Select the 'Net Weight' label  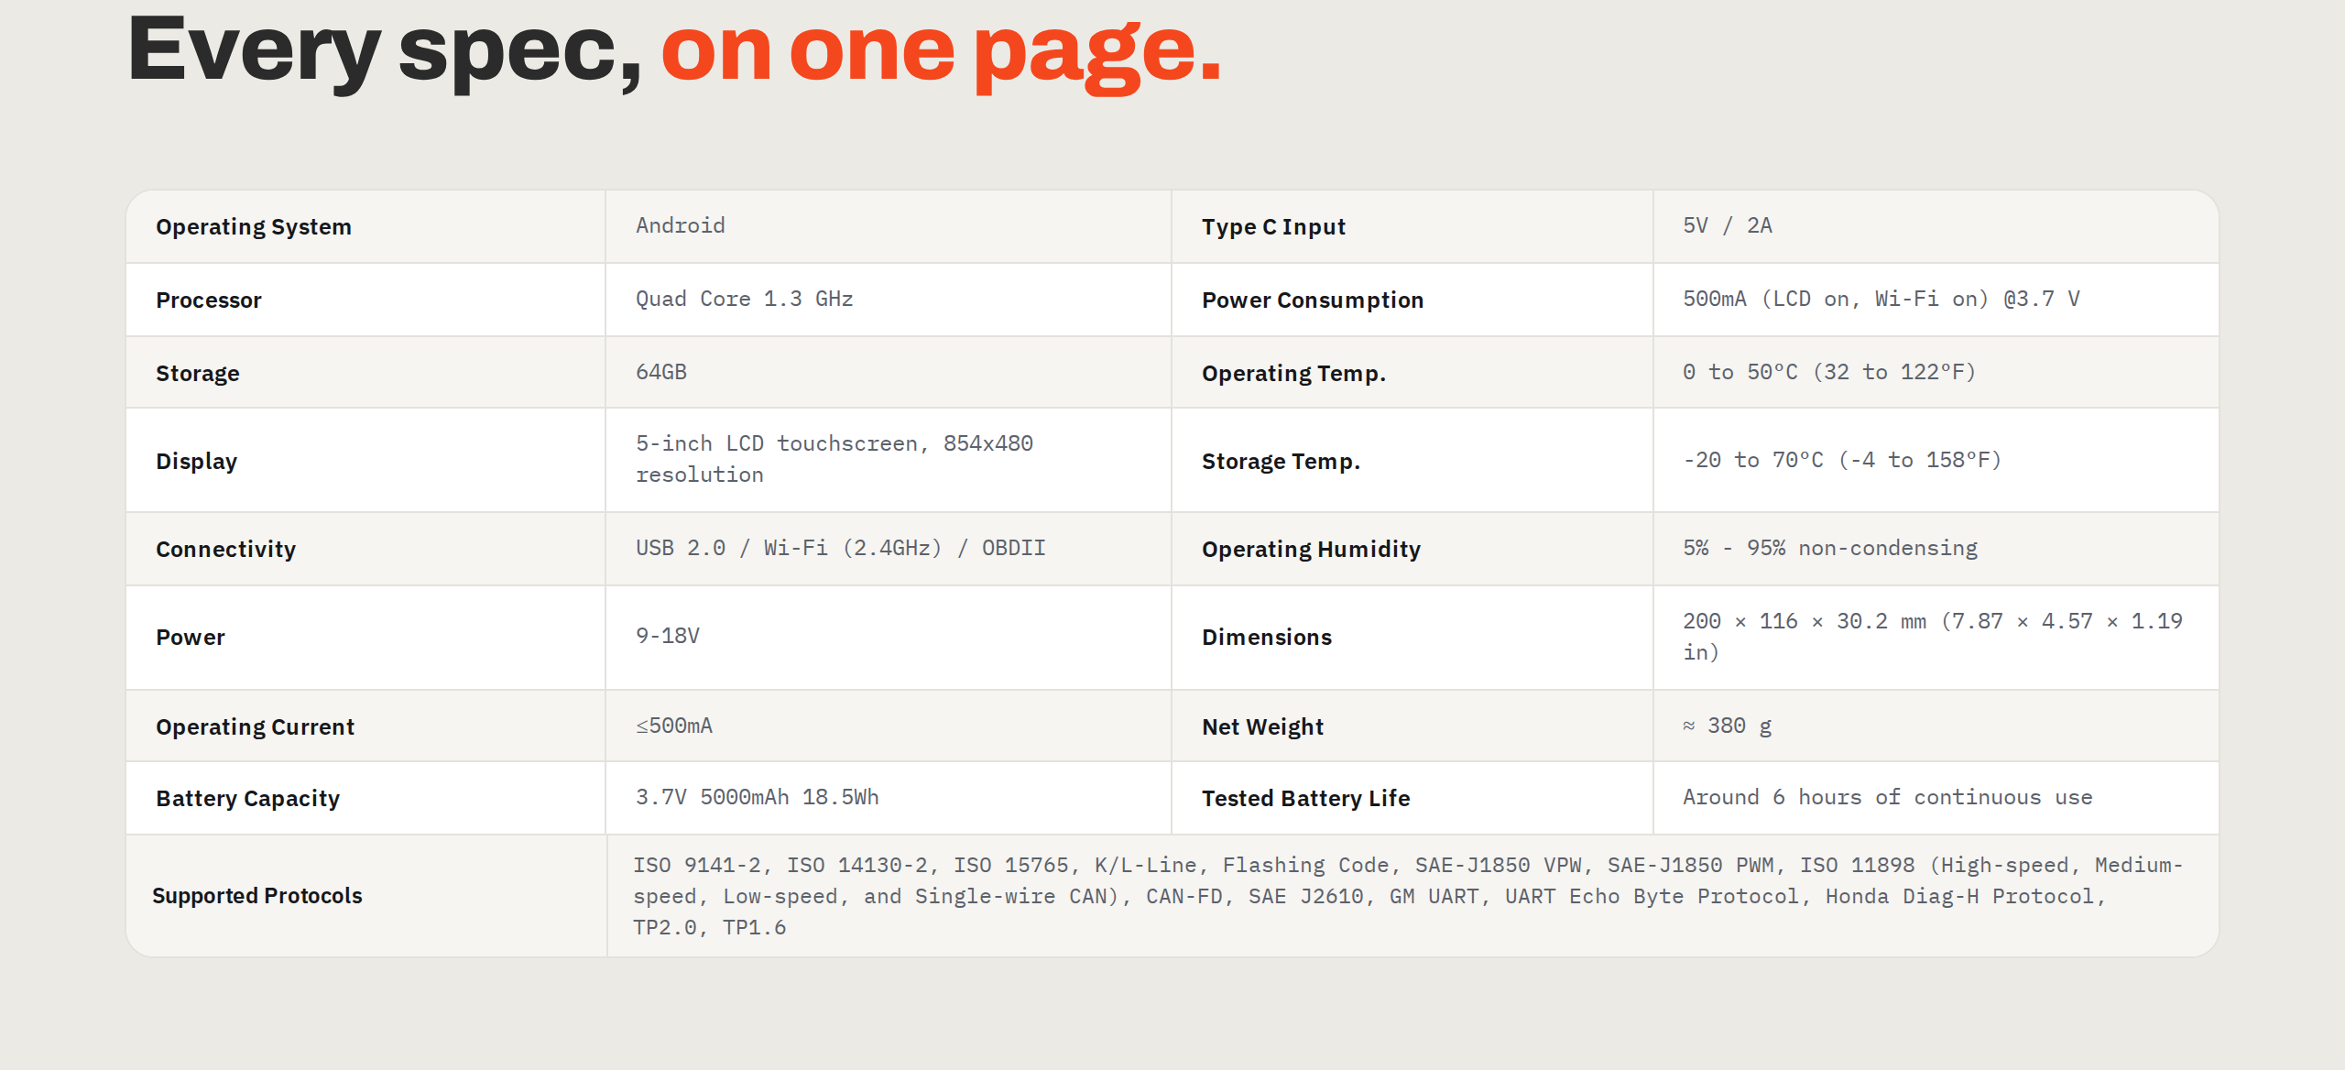[1262, 727]
